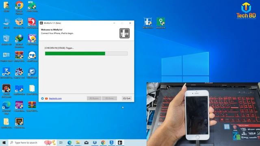Open the user folder desktop icon
This screenshot has height=146, width=260.
click(x=6, y=6)
